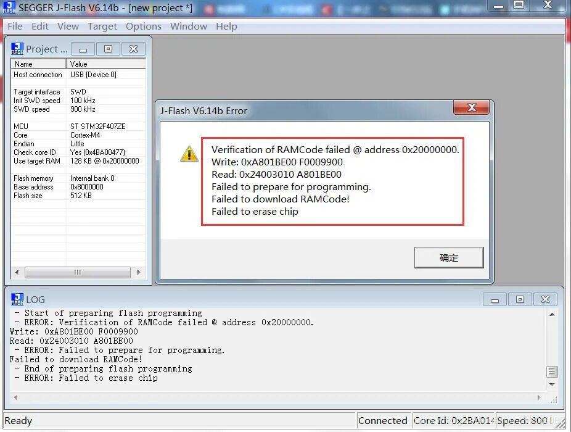
Task: Maximize the Project panel
Action: coord(108,49)
